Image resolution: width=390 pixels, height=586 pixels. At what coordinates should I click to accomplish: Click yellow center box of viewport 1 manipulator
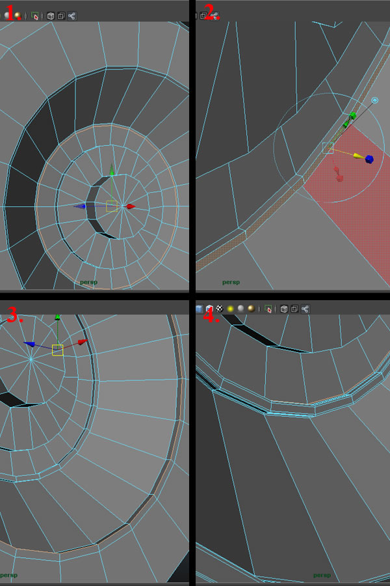tap(112, 206)
